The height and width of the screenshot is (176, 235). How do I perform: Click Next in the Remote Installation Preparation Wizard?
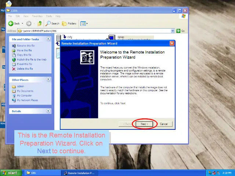[x=144, y=124]
